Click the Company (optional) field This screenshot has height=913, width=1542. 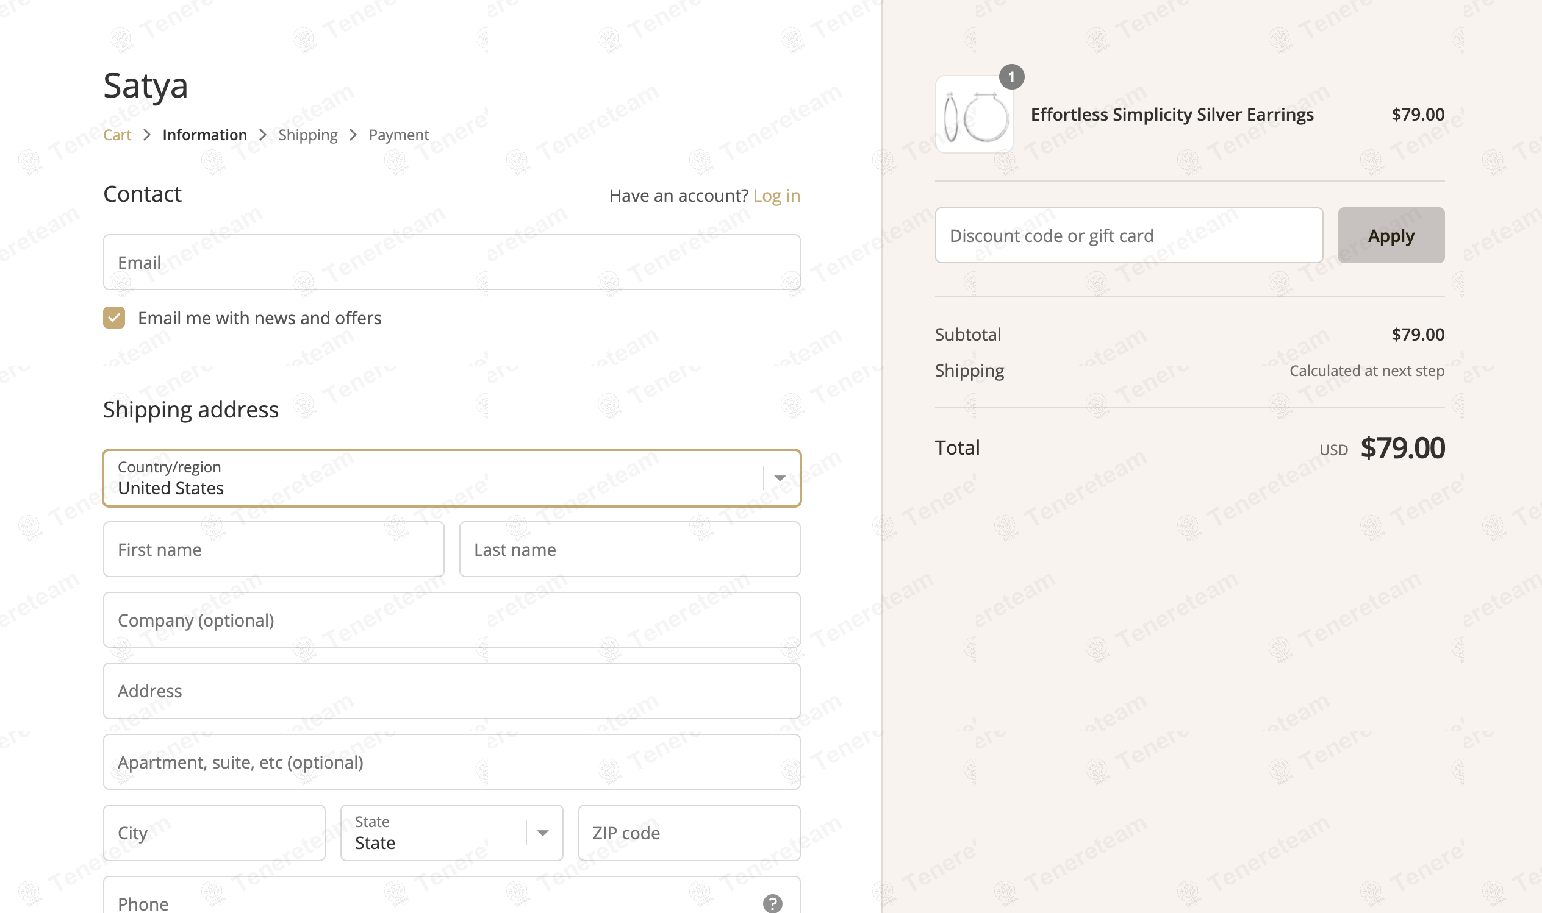(x=452, y=620)
